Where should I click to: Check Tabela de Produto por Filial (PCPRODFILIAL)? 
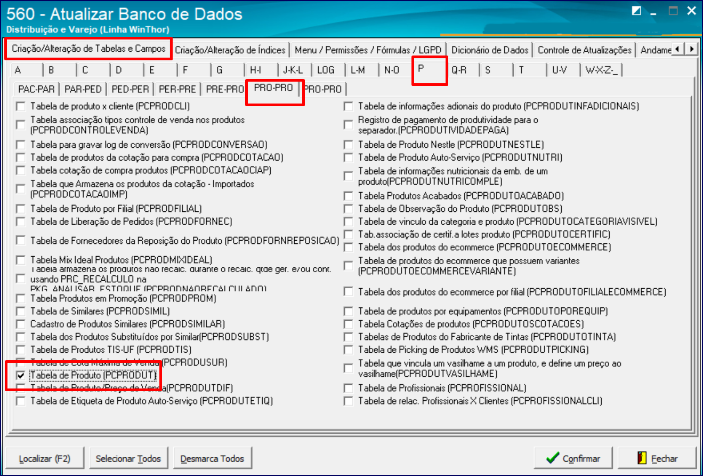(21, 209)
